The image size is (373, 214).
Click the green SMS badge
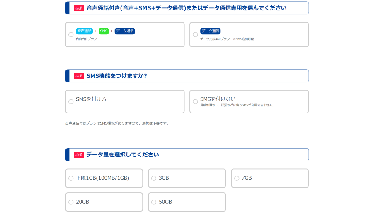pyautogui.click(x=104, y=31)
